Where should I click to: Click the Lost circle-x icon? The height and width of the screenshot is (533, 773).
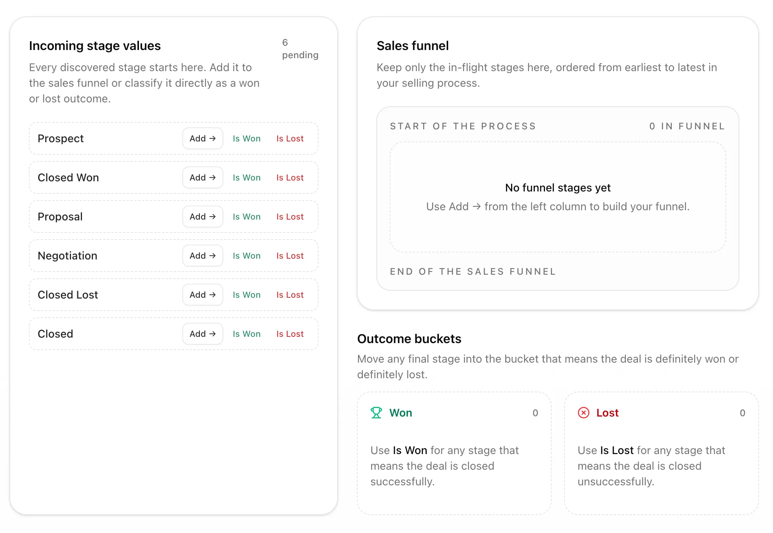[x=584, y=413]
